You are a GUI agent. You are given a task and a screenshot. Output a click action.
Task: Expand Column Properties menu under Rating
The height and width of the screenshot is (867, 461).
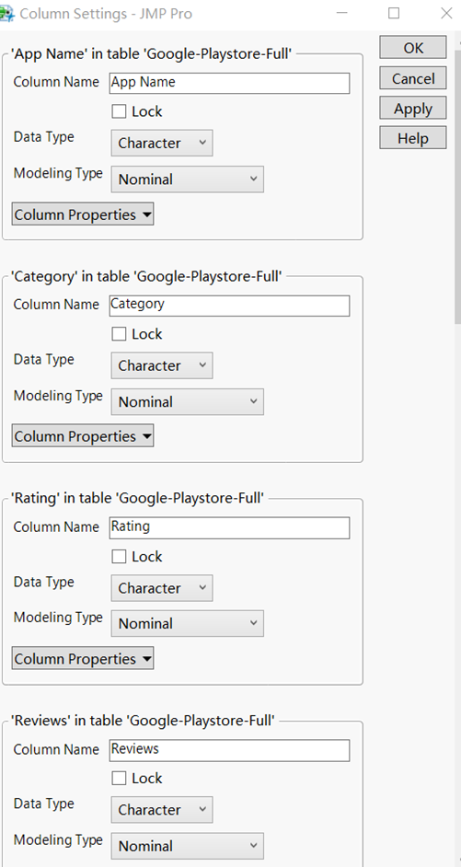[83, 659]
